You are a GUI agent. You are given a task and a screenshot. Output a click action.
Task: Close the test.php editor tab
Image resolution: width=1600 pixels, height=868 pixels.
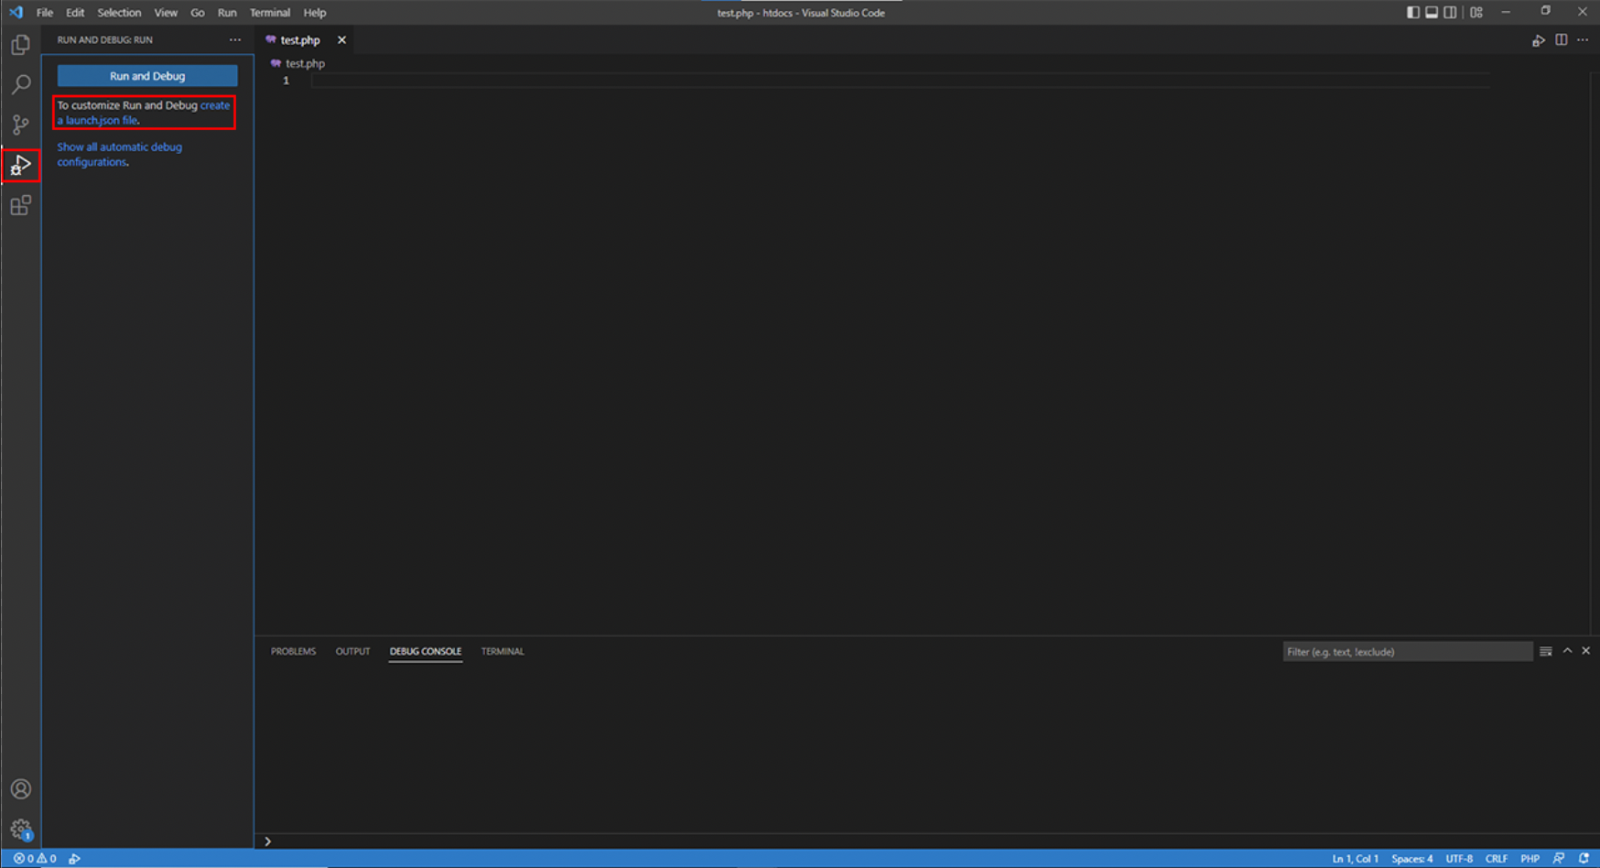(341, 40)
